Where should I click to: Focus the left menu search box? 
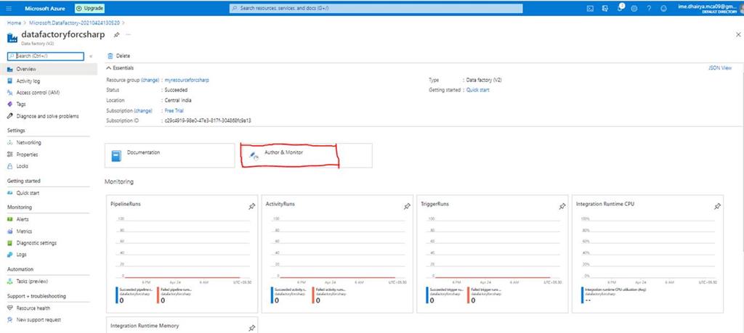pyautogui.click(x=46, y=57)
